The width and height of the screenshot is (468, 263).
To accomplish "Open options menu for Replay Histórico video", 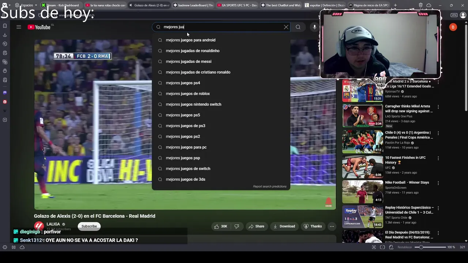I will (x=438, y=208).
